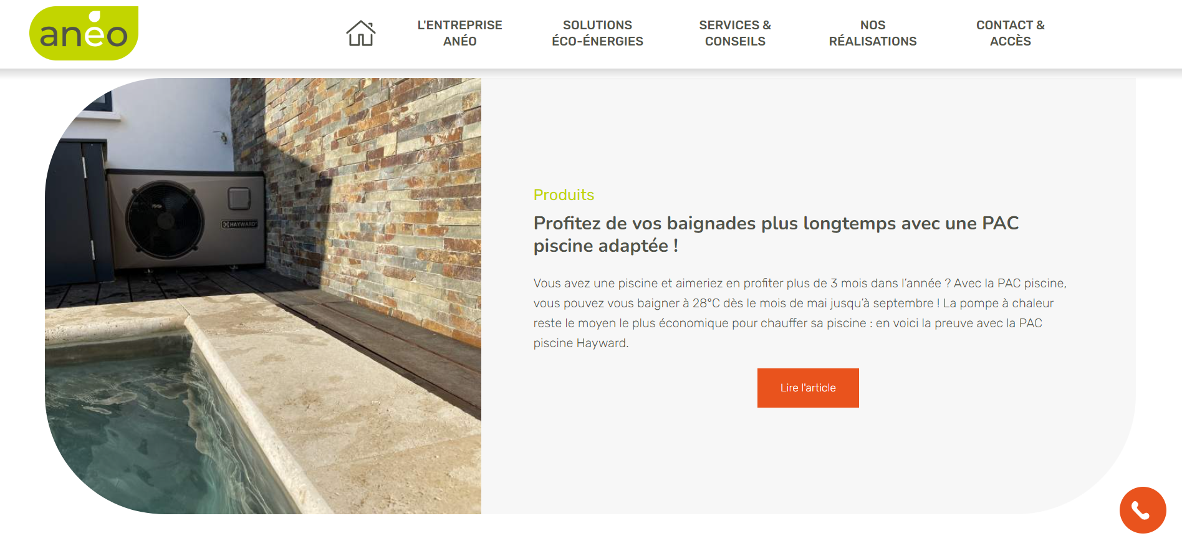
Task: Go to homepage via house icon
Action: click(x=361, y=33)
